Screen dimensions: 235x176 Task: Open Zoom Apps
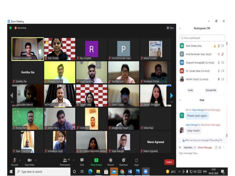click(136, 162)
